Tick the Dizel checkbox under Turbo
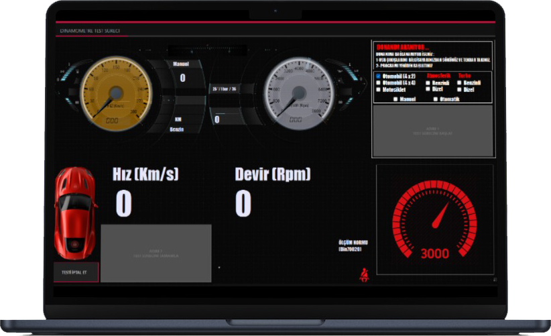 (x=461, y=89)
